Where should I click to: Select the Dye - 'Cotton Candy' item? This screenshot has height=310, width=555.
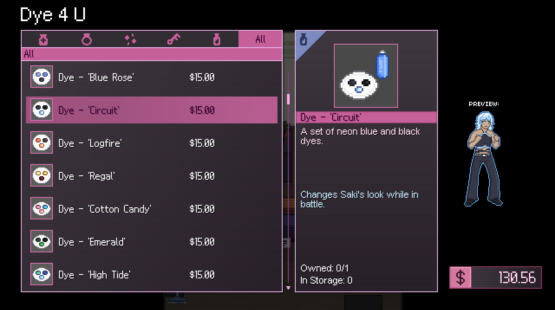pos(152,209)
